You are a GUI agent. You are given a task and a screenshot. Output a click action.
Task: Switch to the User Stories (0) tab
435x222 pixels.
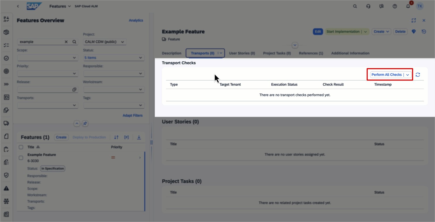click(242, 53)
